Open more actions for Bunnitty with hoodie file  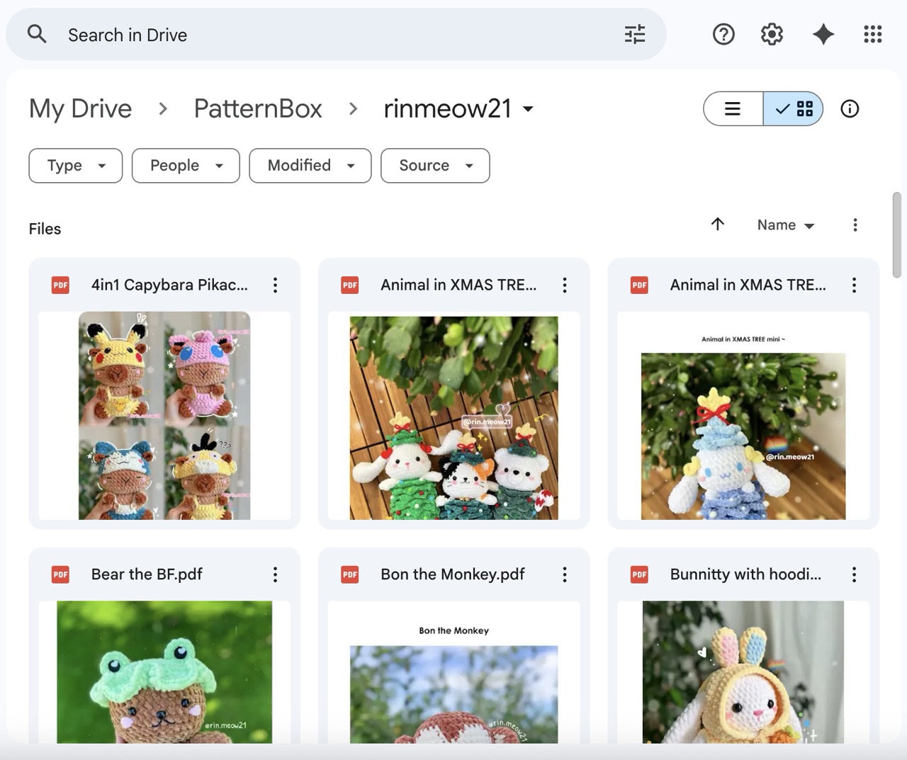click(855, 574)
